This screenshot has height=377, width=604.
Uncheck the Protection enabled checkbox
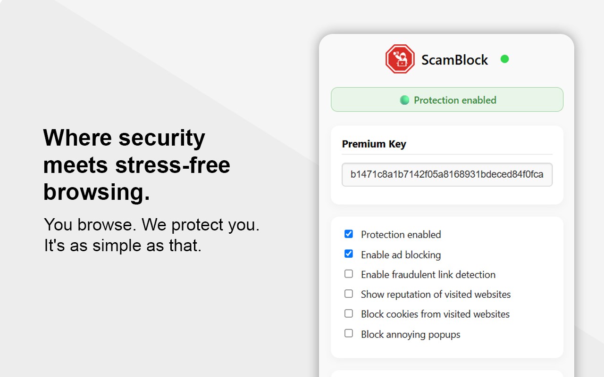[349, 234]
